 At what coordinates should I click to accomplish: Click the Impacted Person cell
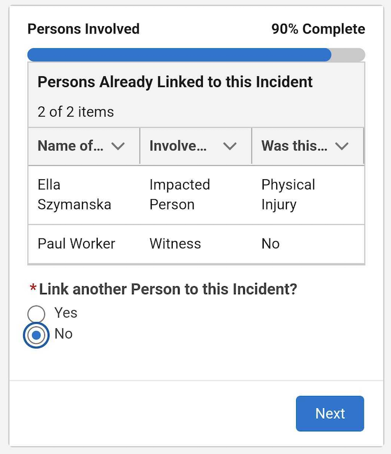coord(196,195)
